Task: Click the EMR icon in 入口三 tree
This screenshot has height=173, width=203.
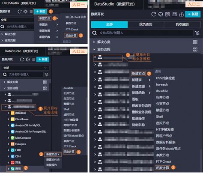Action: pos(13,150)
